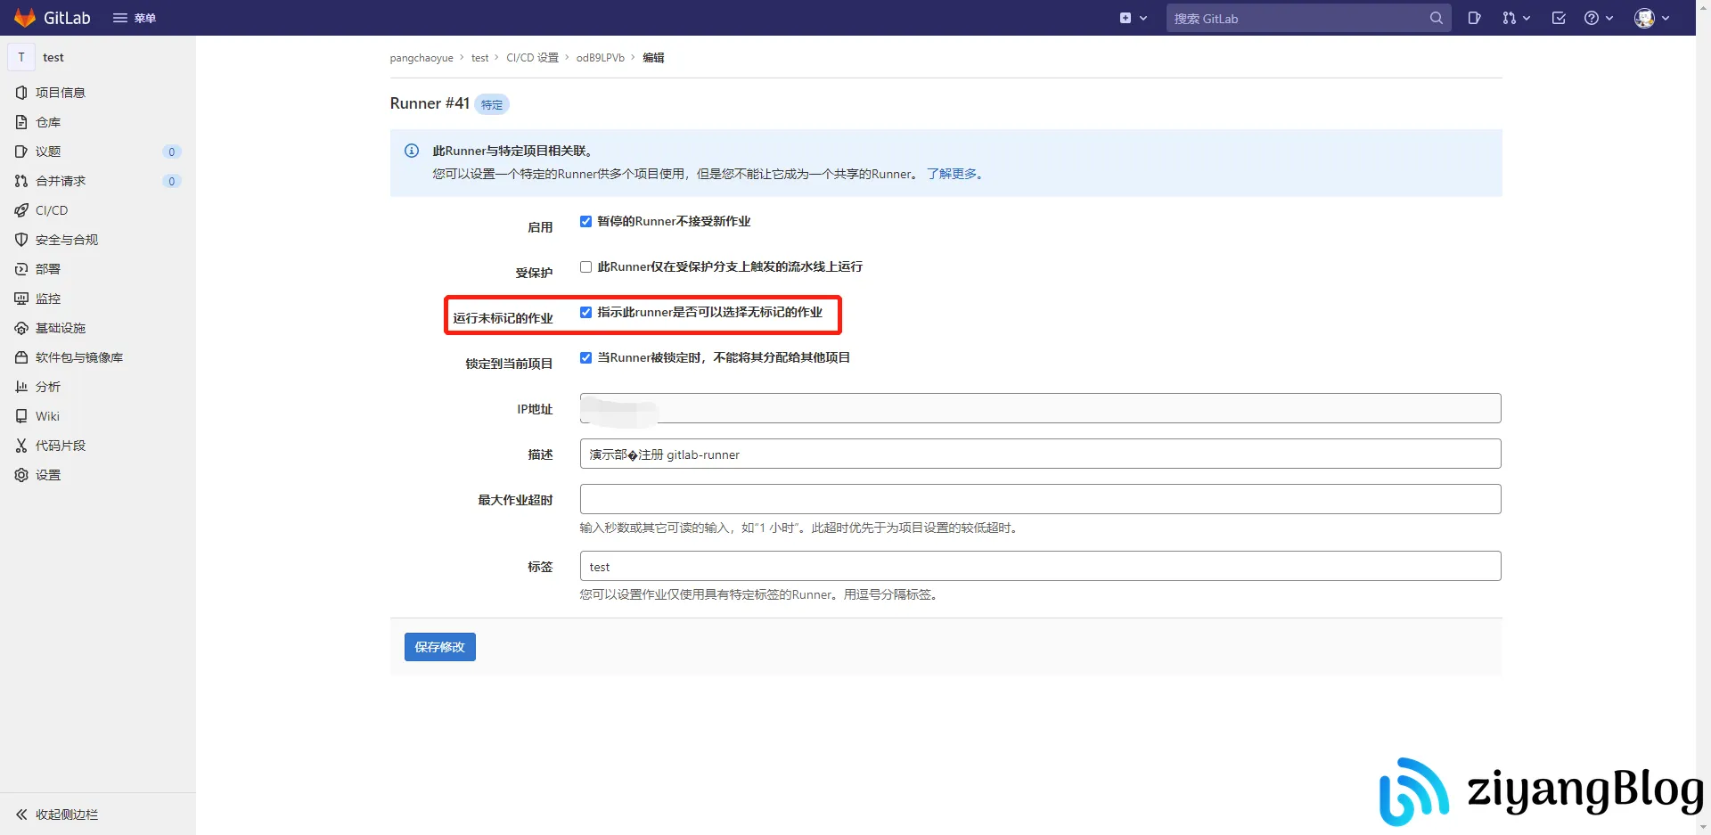1711x835 pixels.
Task: Click the 最大作业超时 input field
Action: pos(1038,498)
